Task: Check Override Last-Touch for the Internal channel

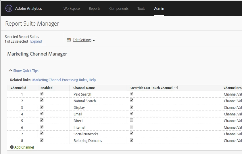Action: [x=132, y=127]
